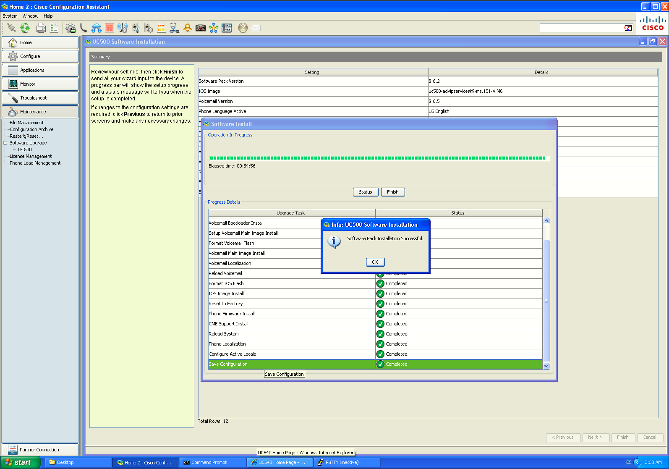Viewport: 669px width, 469px height.
Task: Click Completed check icon for Format IOS Flash
Action: pos(380,283)
